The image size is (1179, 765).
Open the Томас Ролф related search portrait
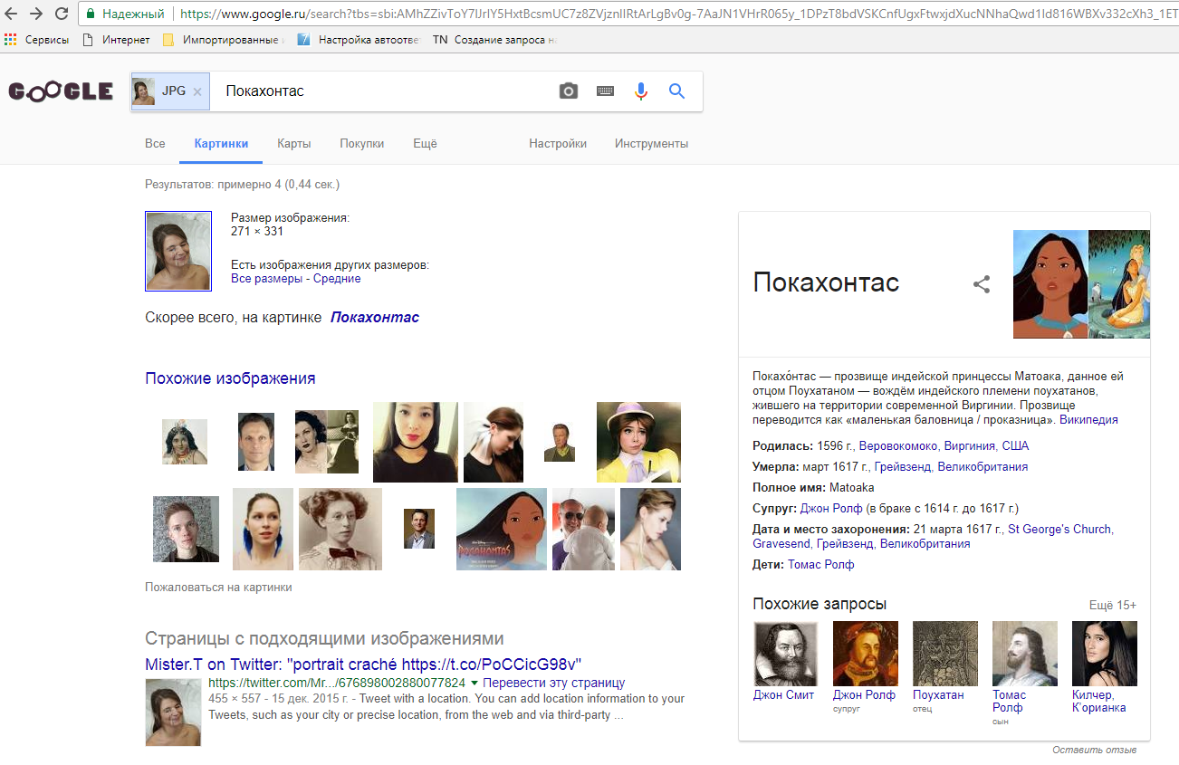1024,654
